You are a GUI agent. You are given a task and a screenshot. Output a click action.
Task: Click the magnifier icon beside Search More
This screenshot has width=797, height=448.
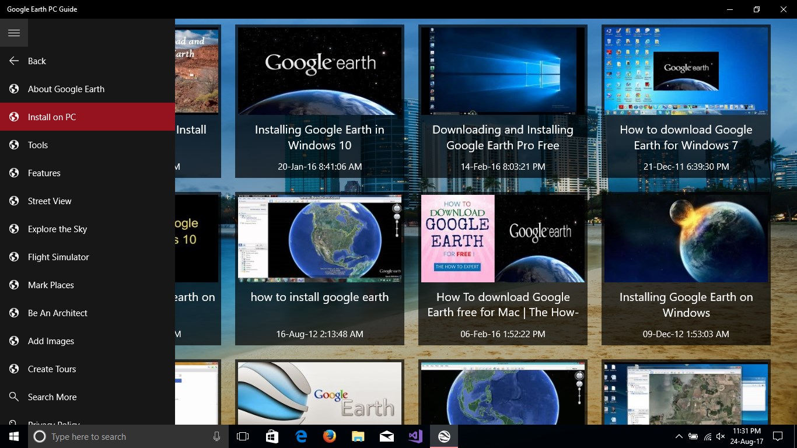14,397
